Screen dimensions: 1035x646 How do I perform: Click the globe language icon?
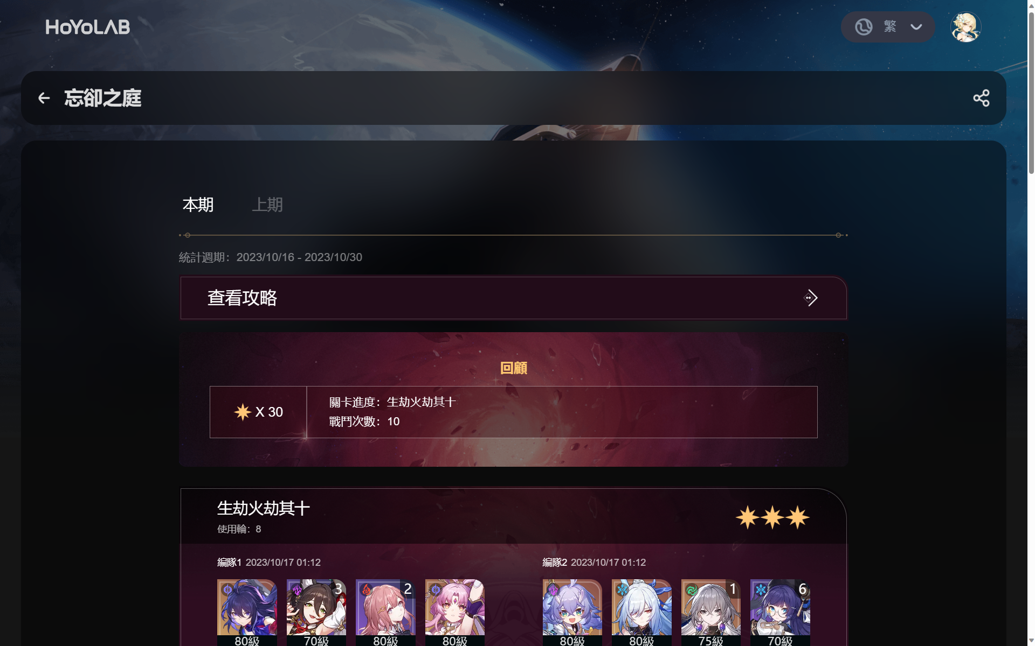864,27
